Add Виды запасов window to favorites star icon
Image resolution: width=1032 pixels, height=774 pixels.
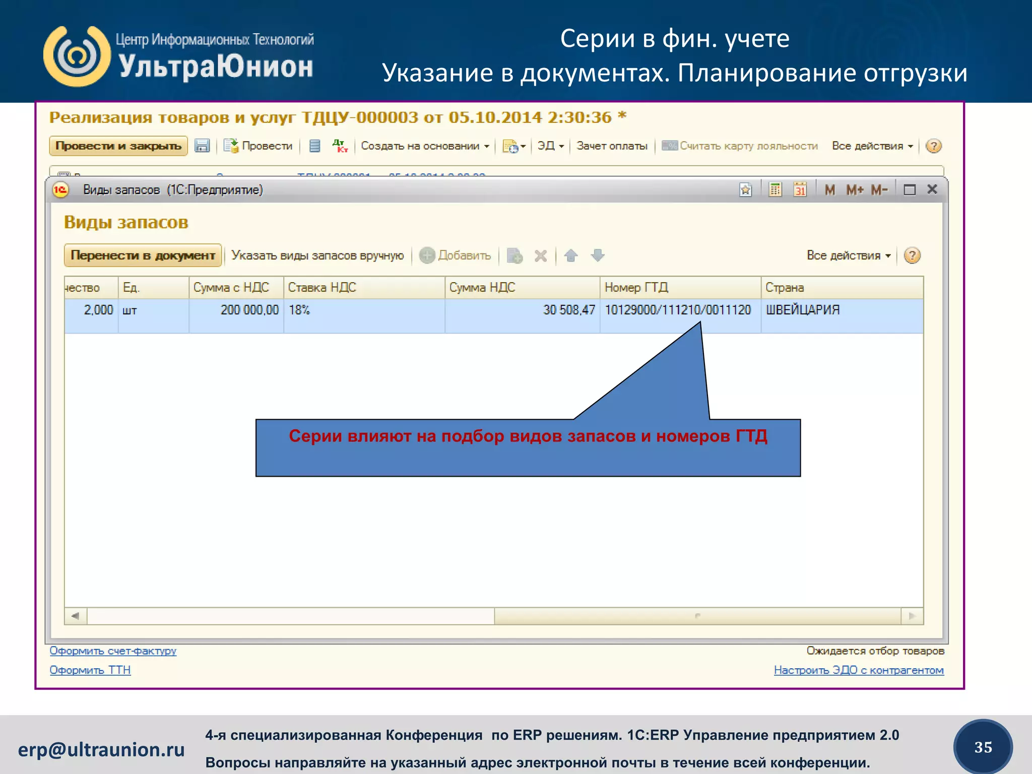point(745,190)
